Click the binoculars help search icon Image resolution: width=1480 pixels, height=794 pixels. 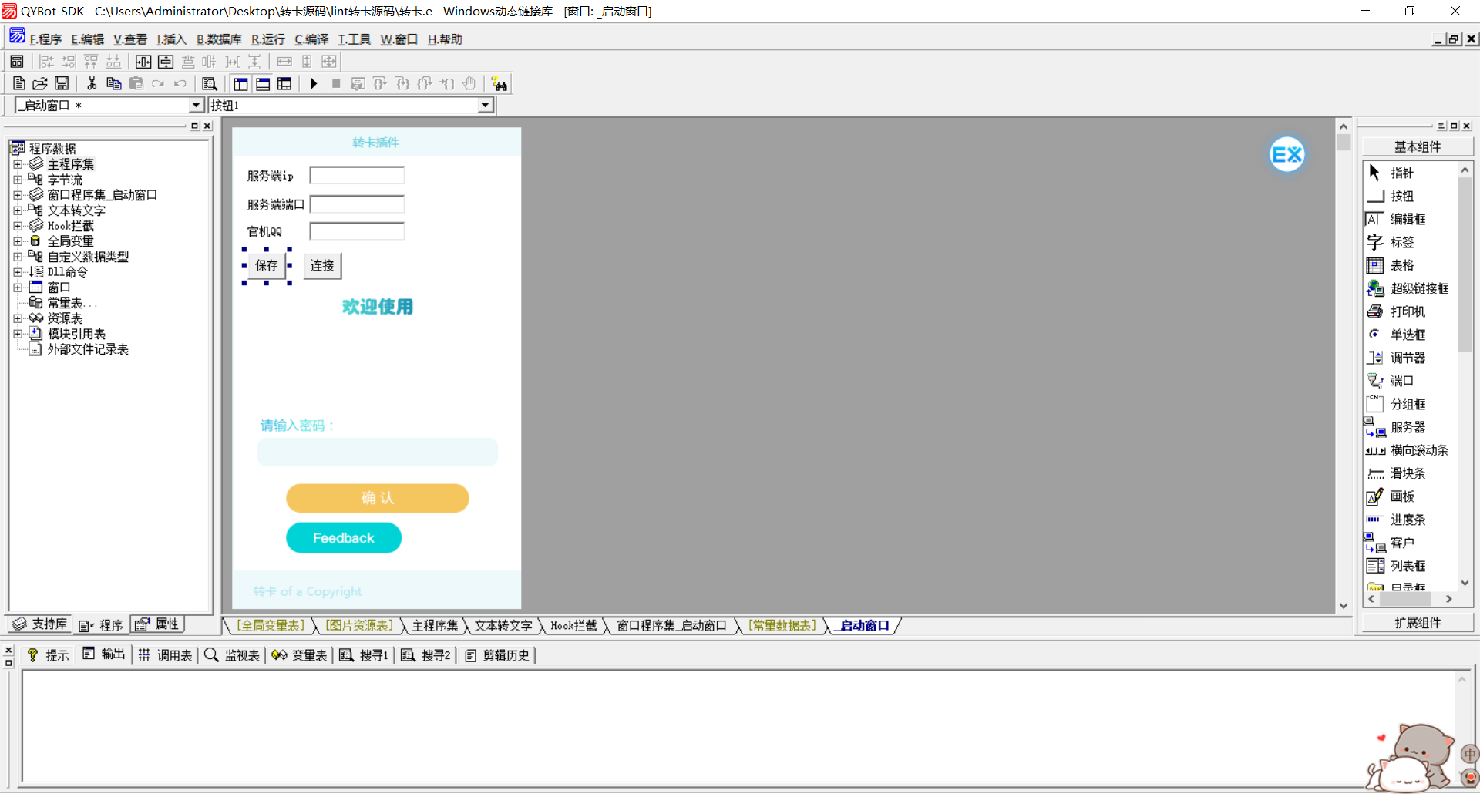[499, 84]
